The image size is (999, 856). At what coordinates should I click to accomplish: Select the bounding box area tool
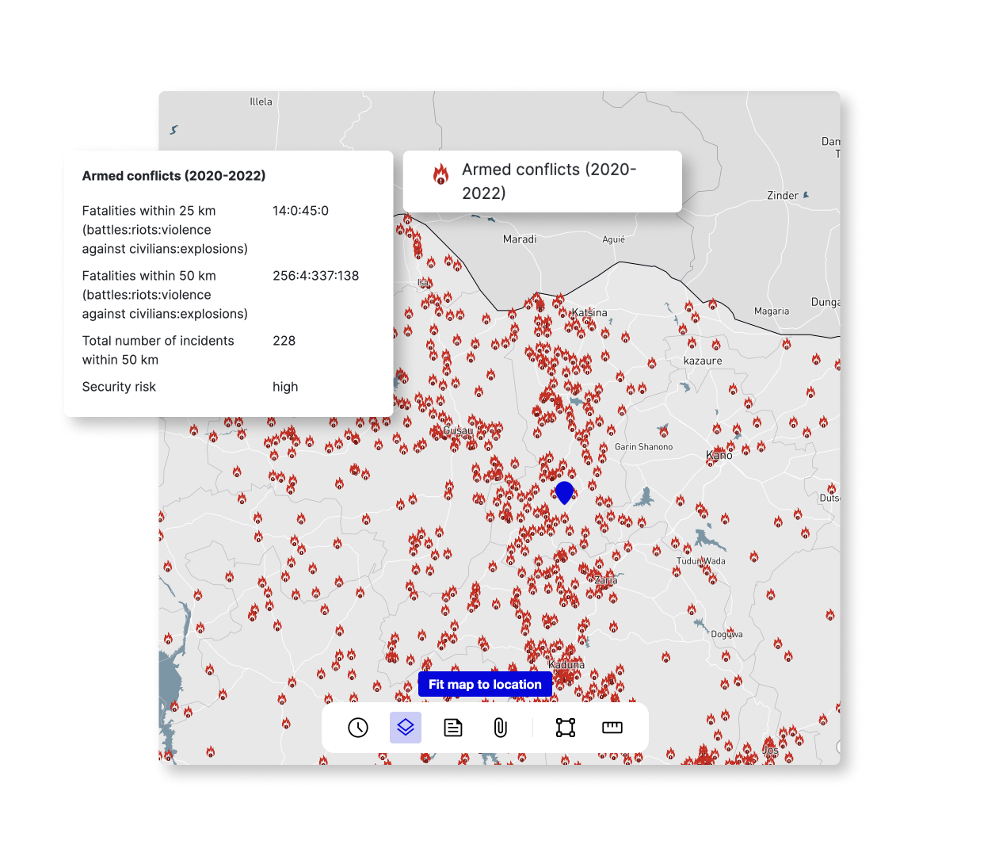[566, 728]
